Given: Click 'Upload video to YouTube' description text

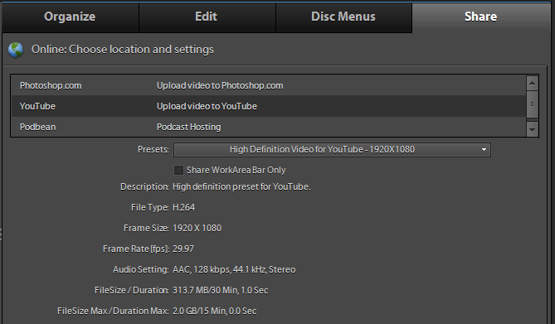Looking at the screenshot, I should click(x=207, y=106).
